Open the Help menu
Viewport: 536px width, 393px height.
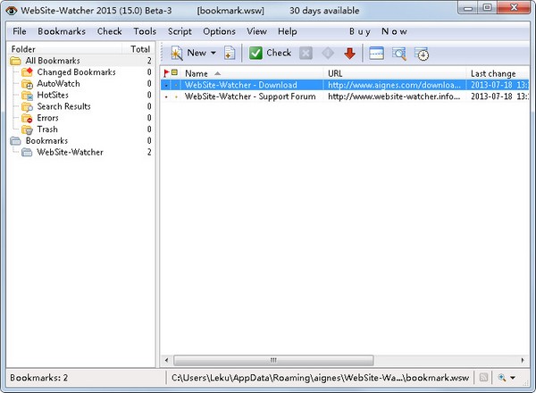click(x=287, y=31)
